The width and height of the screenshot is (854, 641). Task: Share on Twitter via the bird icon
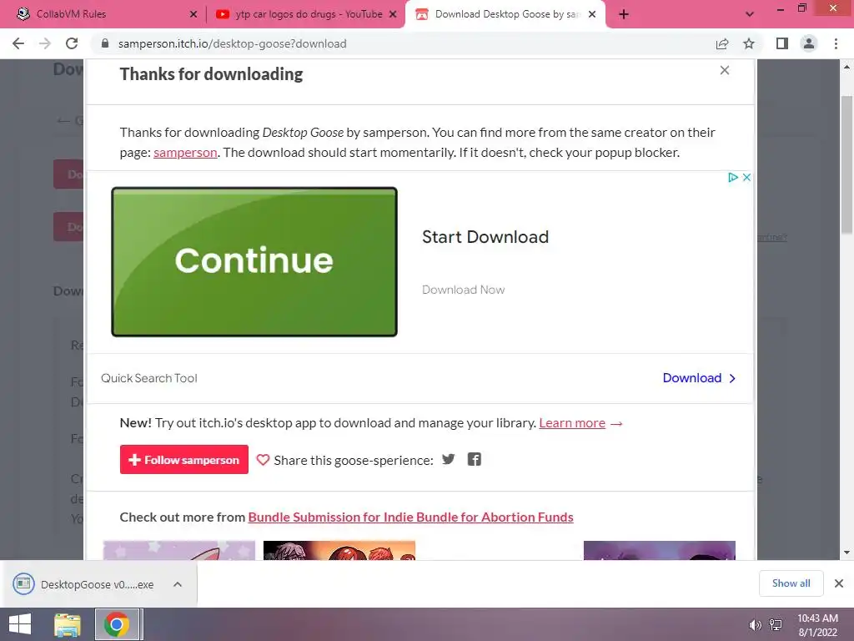click(x=448, y=460)
